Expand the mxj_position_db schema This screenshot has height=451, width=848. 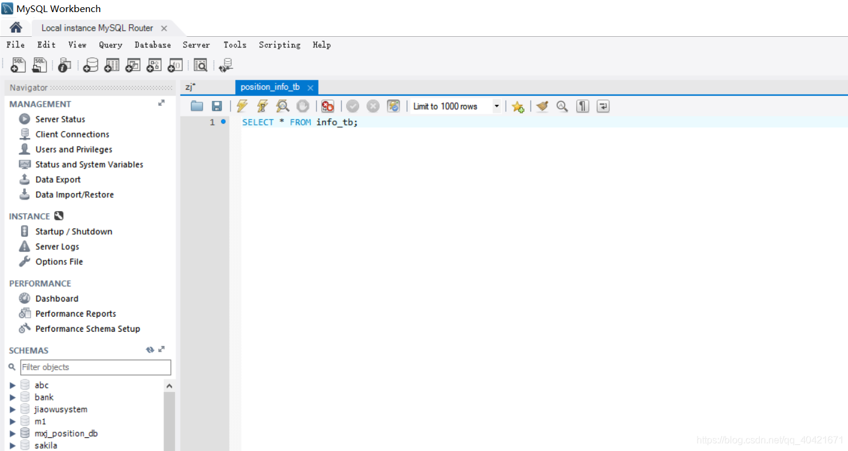coord(13,433)
